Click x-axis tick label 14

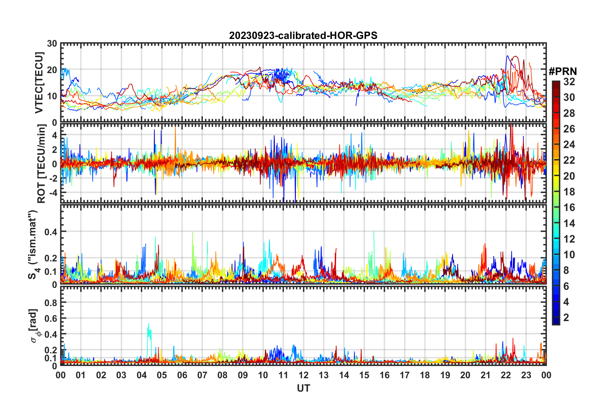(x=344, y=375)
